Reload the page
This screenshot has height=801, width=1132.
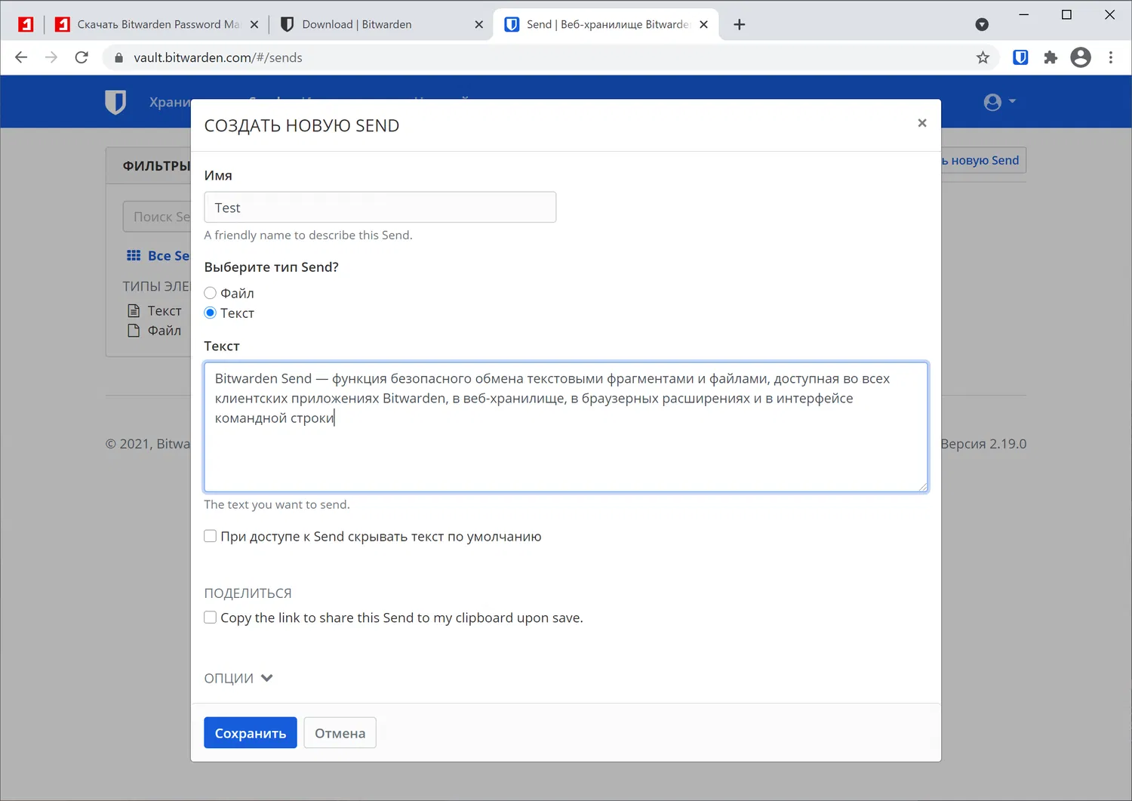(82, 57)
